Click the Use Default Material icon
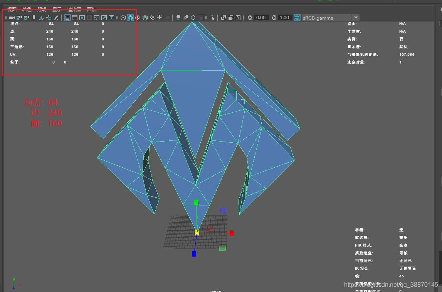Viewport: 442px width, 292px height. (x=138, y=18)
